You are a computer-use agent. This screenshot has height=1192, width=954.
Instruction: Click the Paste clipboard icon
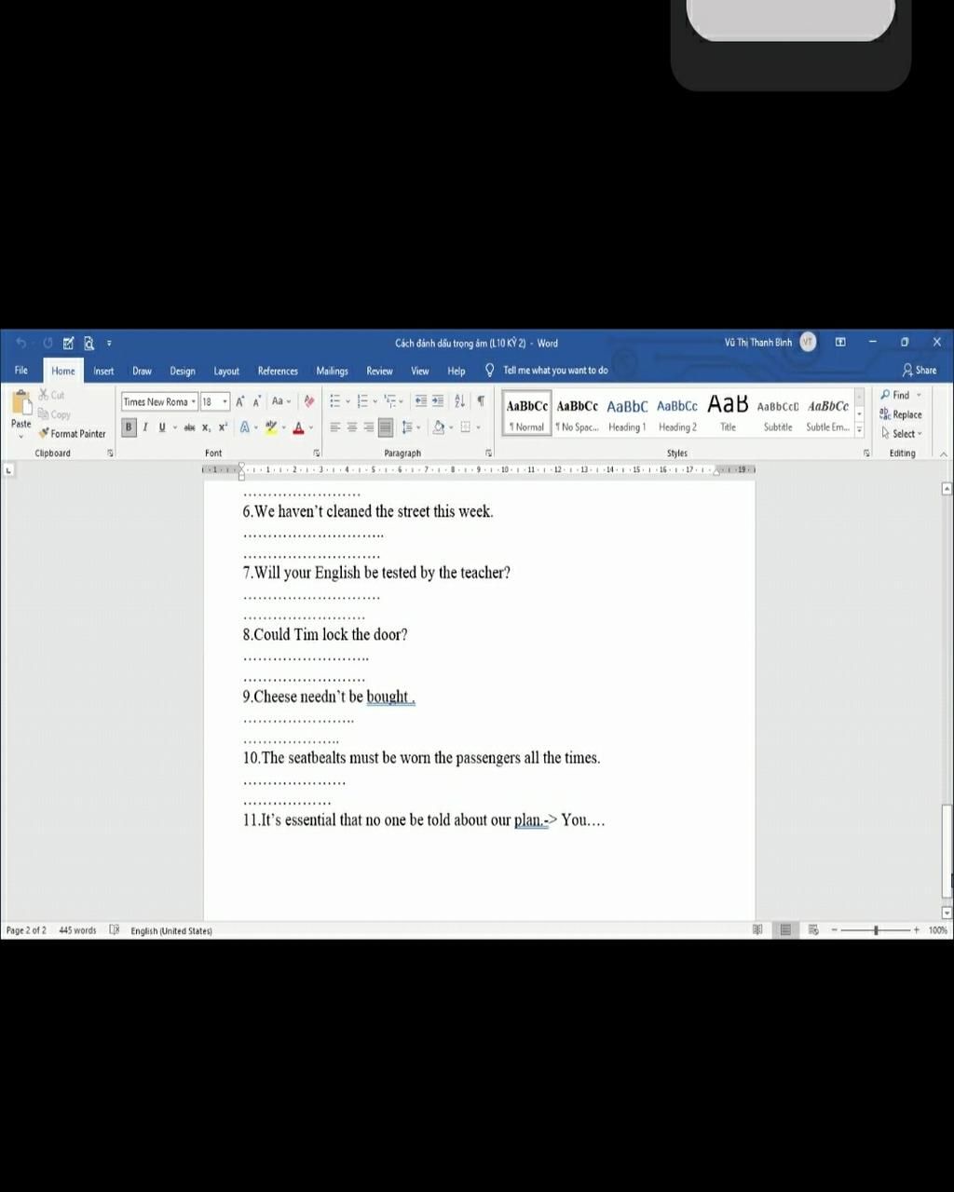click(x=20, y=403)
